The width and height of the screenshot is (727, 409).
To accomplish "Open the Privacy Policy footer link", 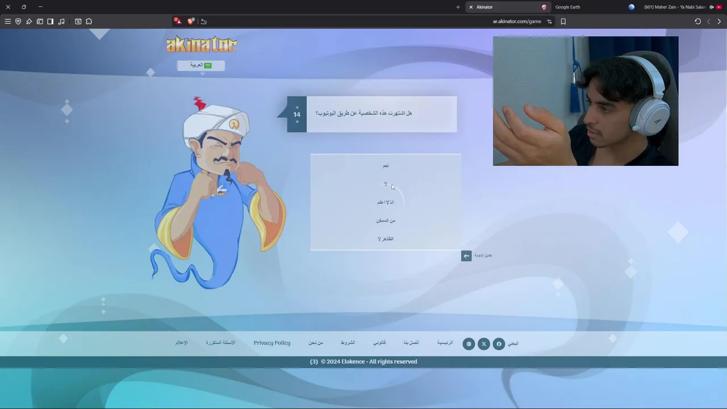I will point(271,343).
